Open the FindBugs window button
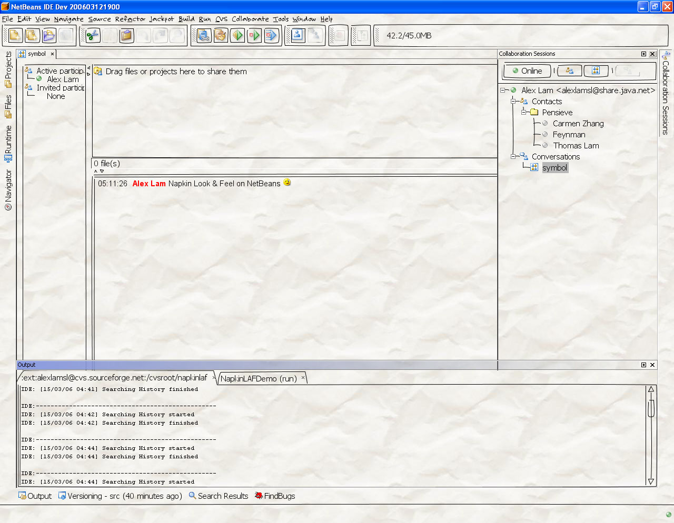 point(275,496)
